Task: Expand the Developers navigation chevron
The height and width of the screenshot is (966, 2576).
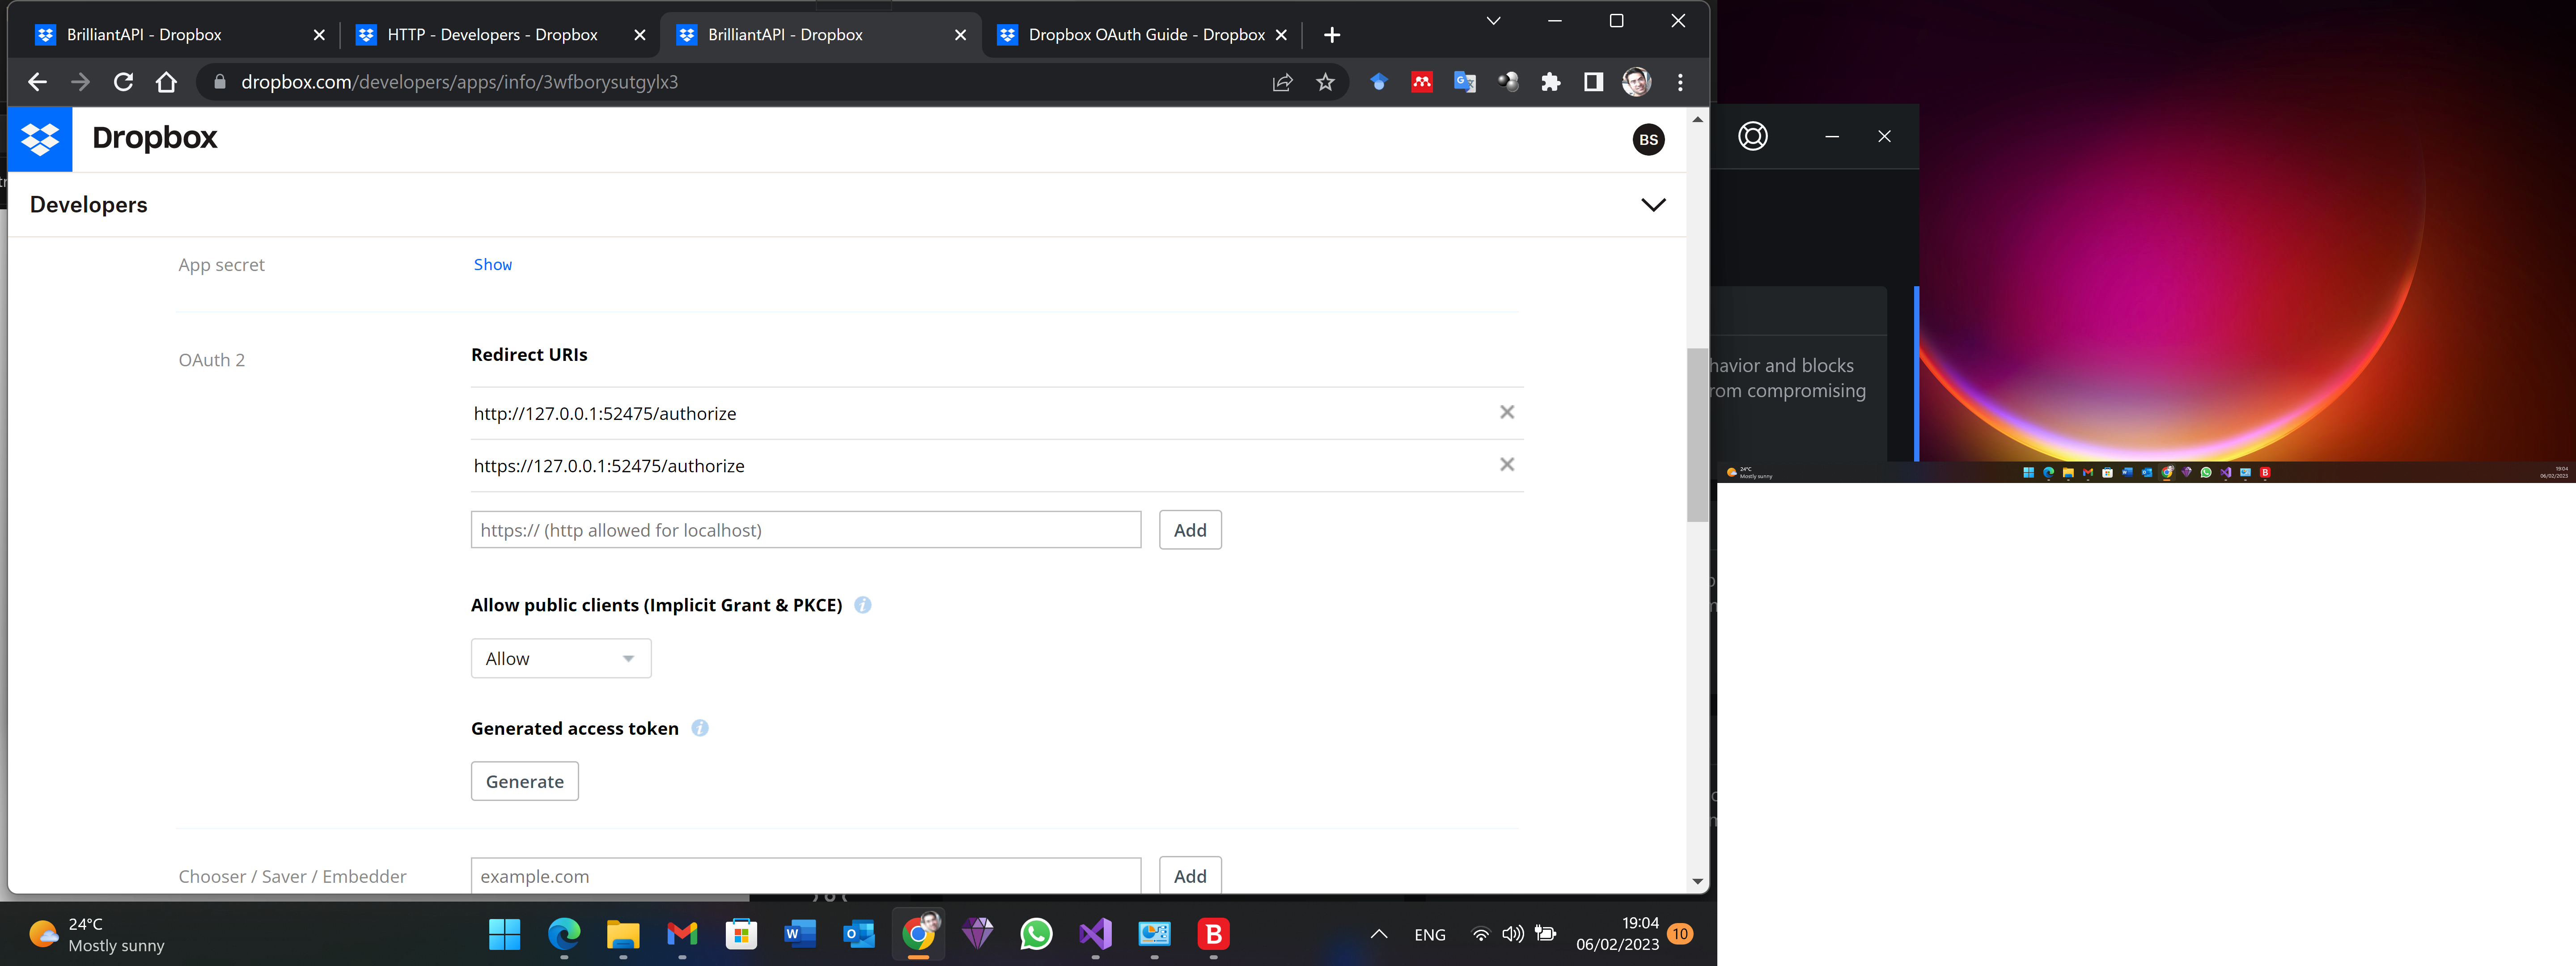Action: (x=1653, y=205)
